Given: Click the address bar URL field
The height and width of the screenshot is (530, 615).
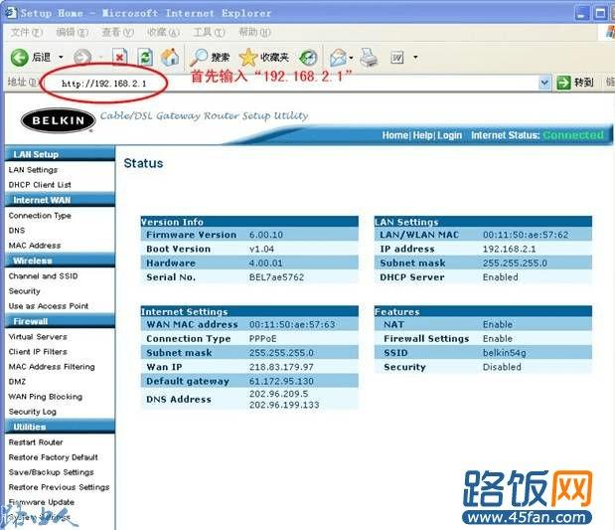Looking at the screenshot, I should tap(292, 84).
